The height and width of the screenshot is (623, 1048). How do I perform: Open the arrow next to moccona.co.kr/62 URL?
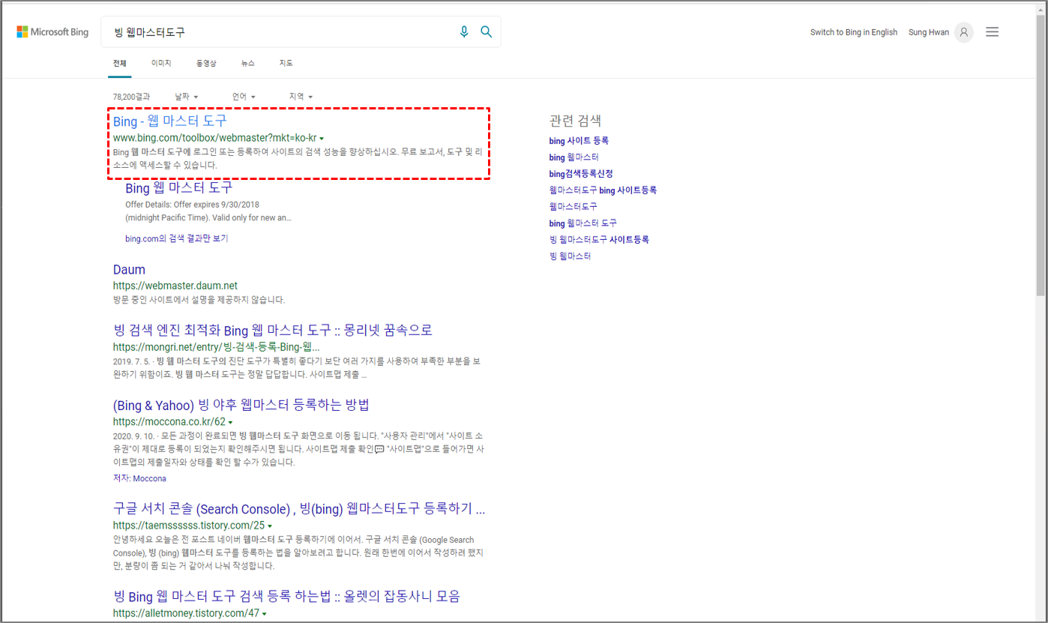231,423
